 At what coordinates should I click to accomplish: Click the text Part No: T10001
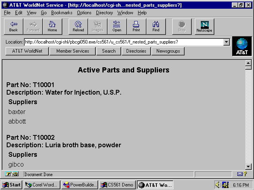pos(30,85)
